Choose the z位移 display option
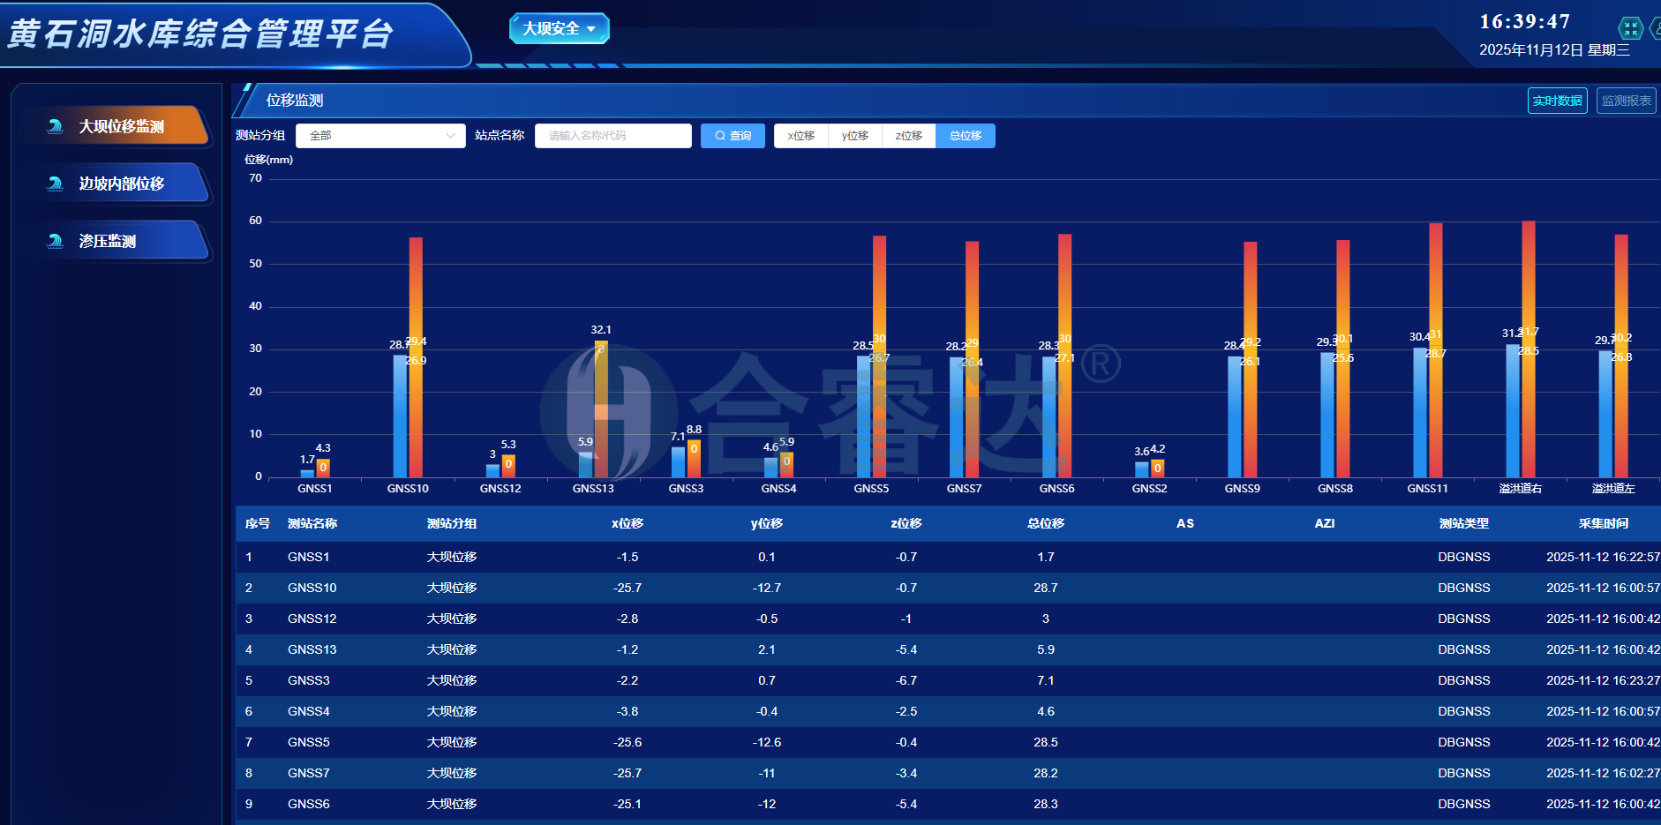The image size is (1661, 825). 908,136
